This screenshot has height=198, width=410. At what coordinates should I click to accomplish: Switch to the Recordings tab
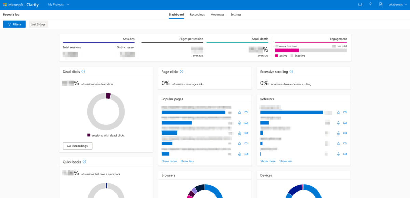pos(197,15)
